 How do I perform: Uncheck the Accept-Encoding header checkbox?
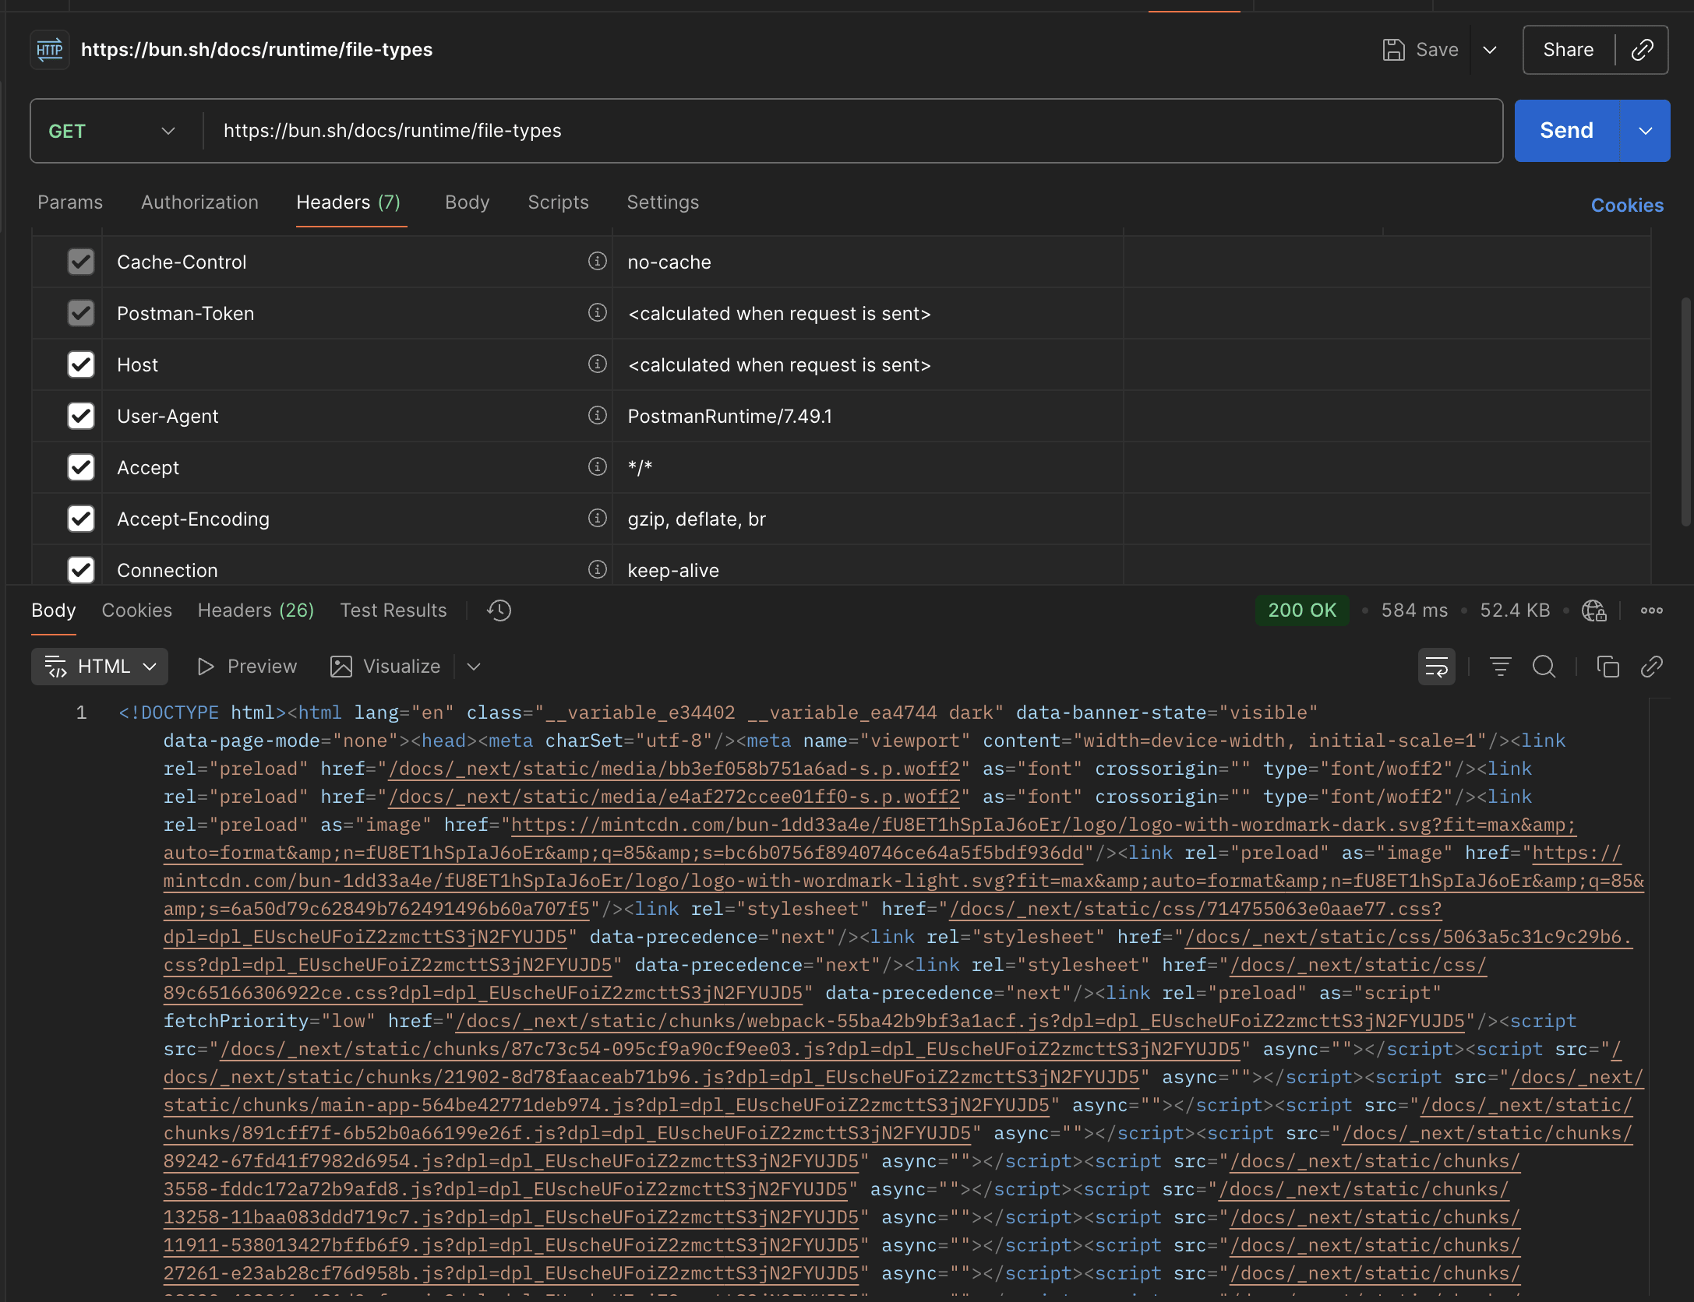81,519
